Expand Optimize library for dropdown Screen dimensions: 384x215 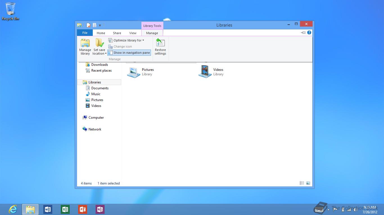pos(126,40)
